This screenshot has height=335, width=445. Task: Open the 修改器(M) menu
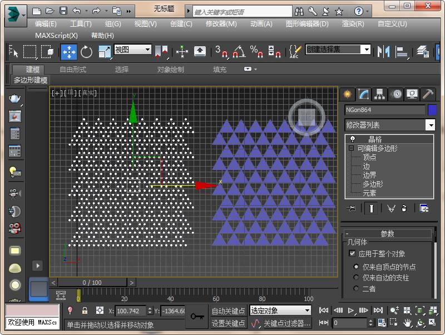coord(221,24)
